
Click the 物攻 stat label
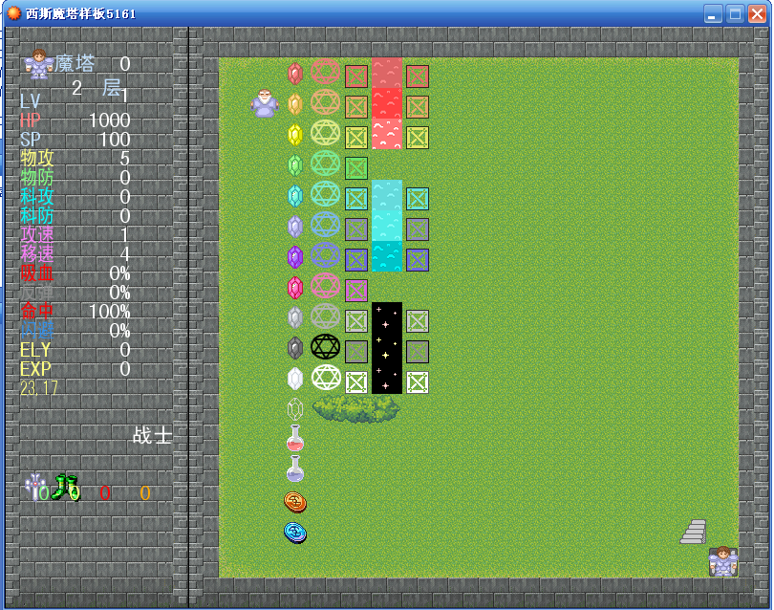tap(37, 159)
